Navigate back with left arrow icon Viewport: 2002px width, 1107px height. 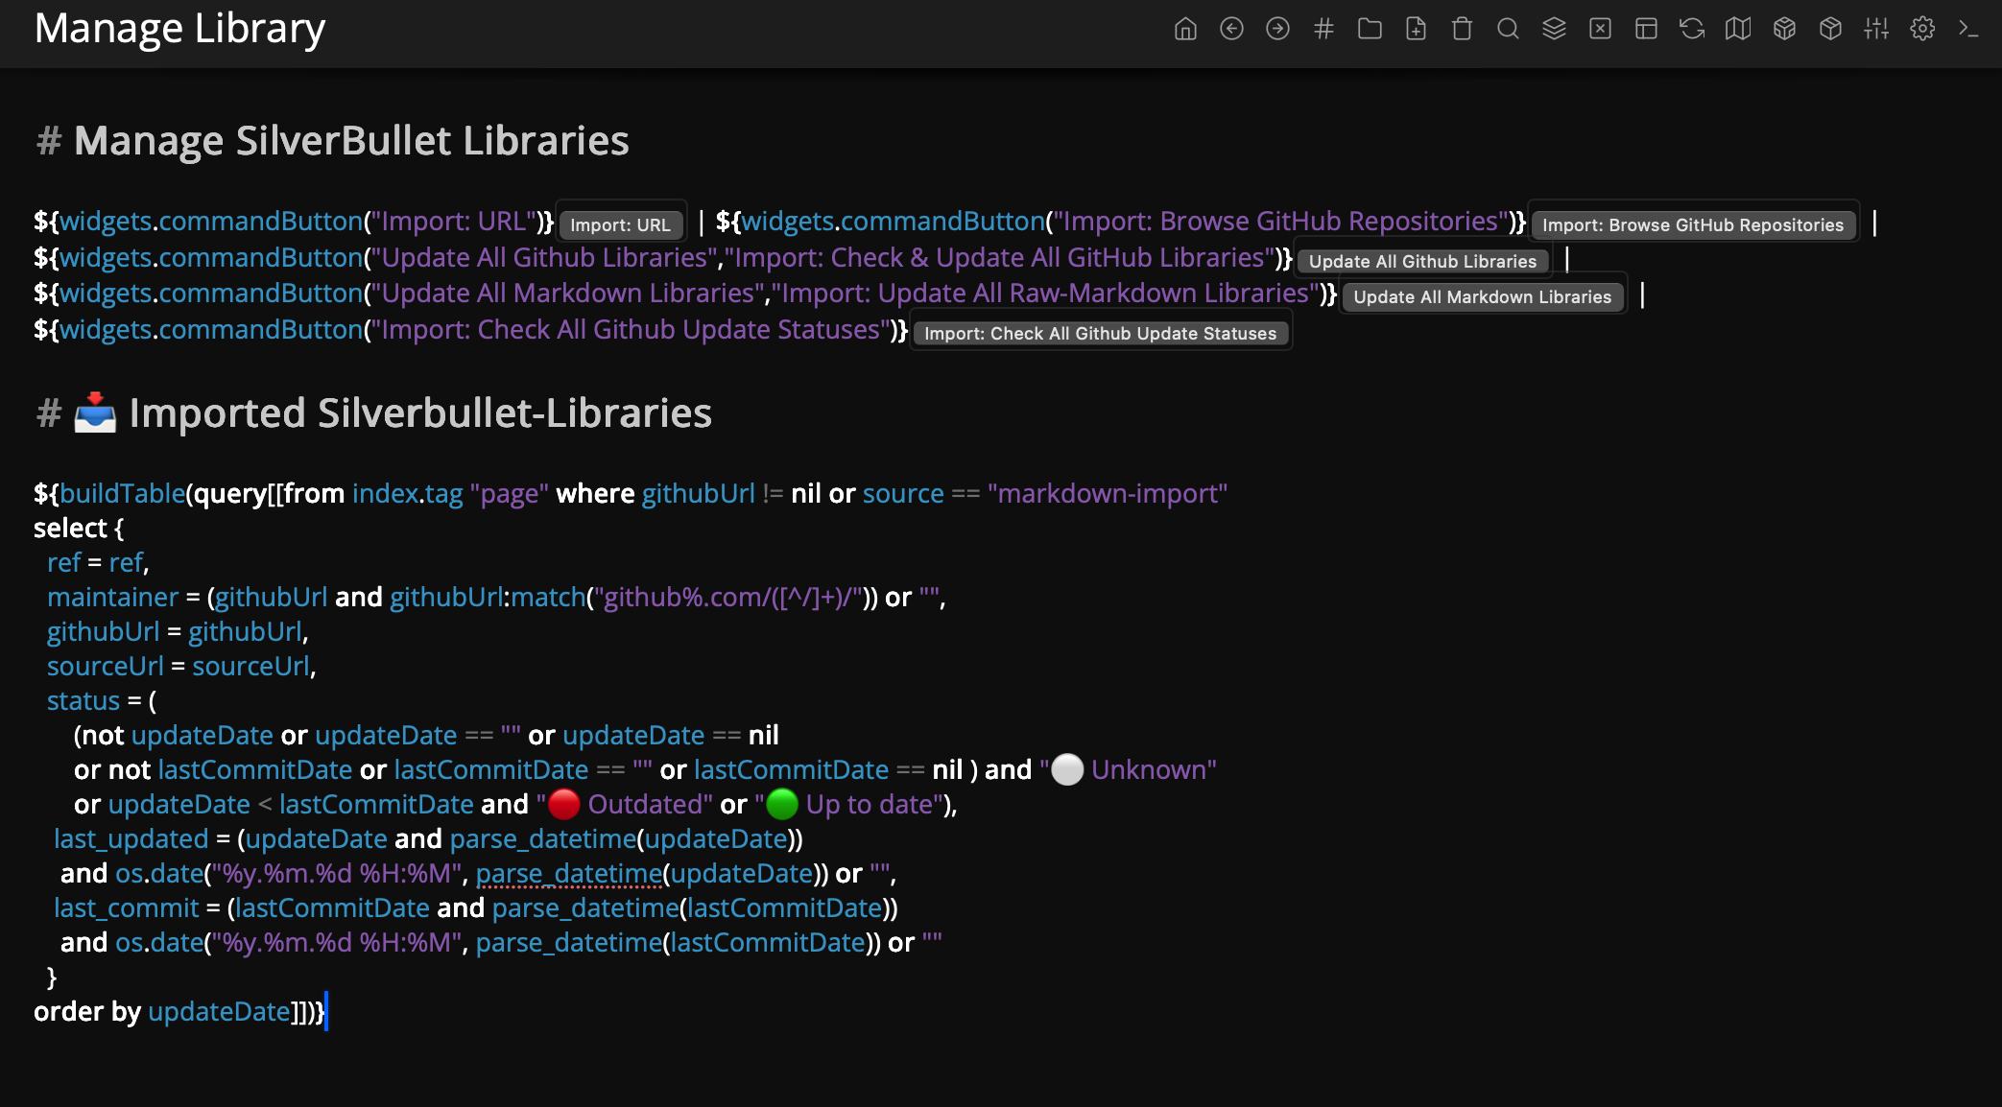click(x=1231, y=29)
